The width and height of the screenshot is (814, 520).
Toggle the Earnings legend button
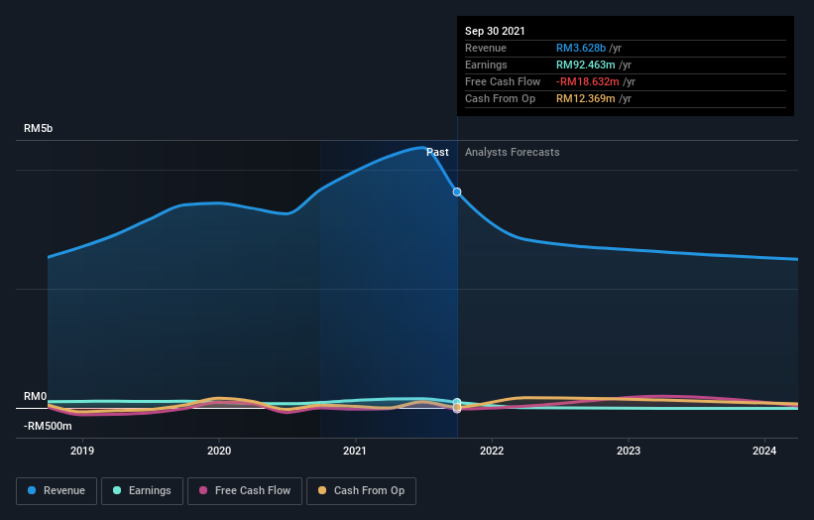142,491
